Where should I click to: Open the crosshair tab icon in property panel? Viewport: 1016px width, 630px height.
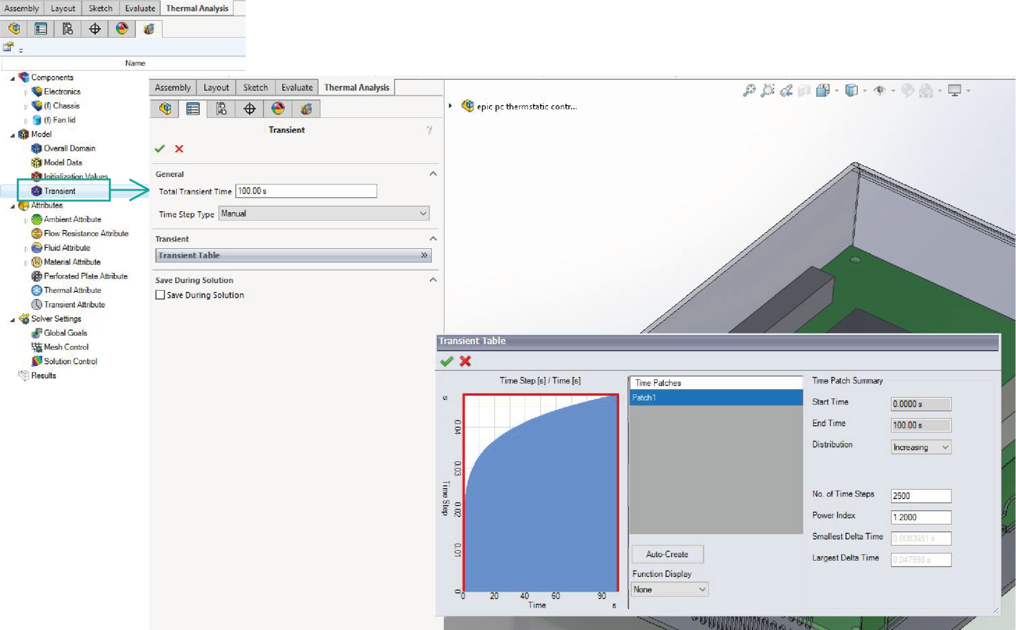tap(250, 109)
